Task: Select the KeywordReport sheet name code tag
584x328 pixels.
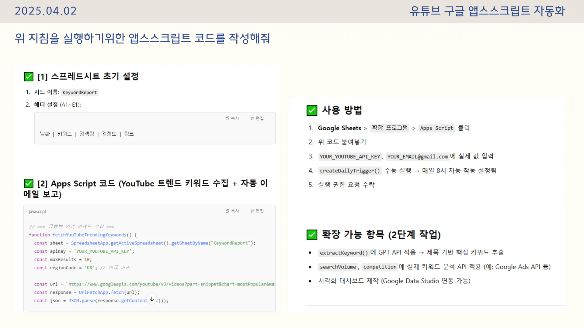Action: [80, 92]
